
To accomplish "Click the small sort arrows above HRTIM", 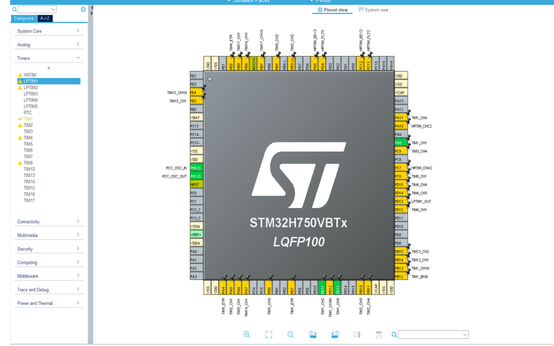I will tap(49, 68).
